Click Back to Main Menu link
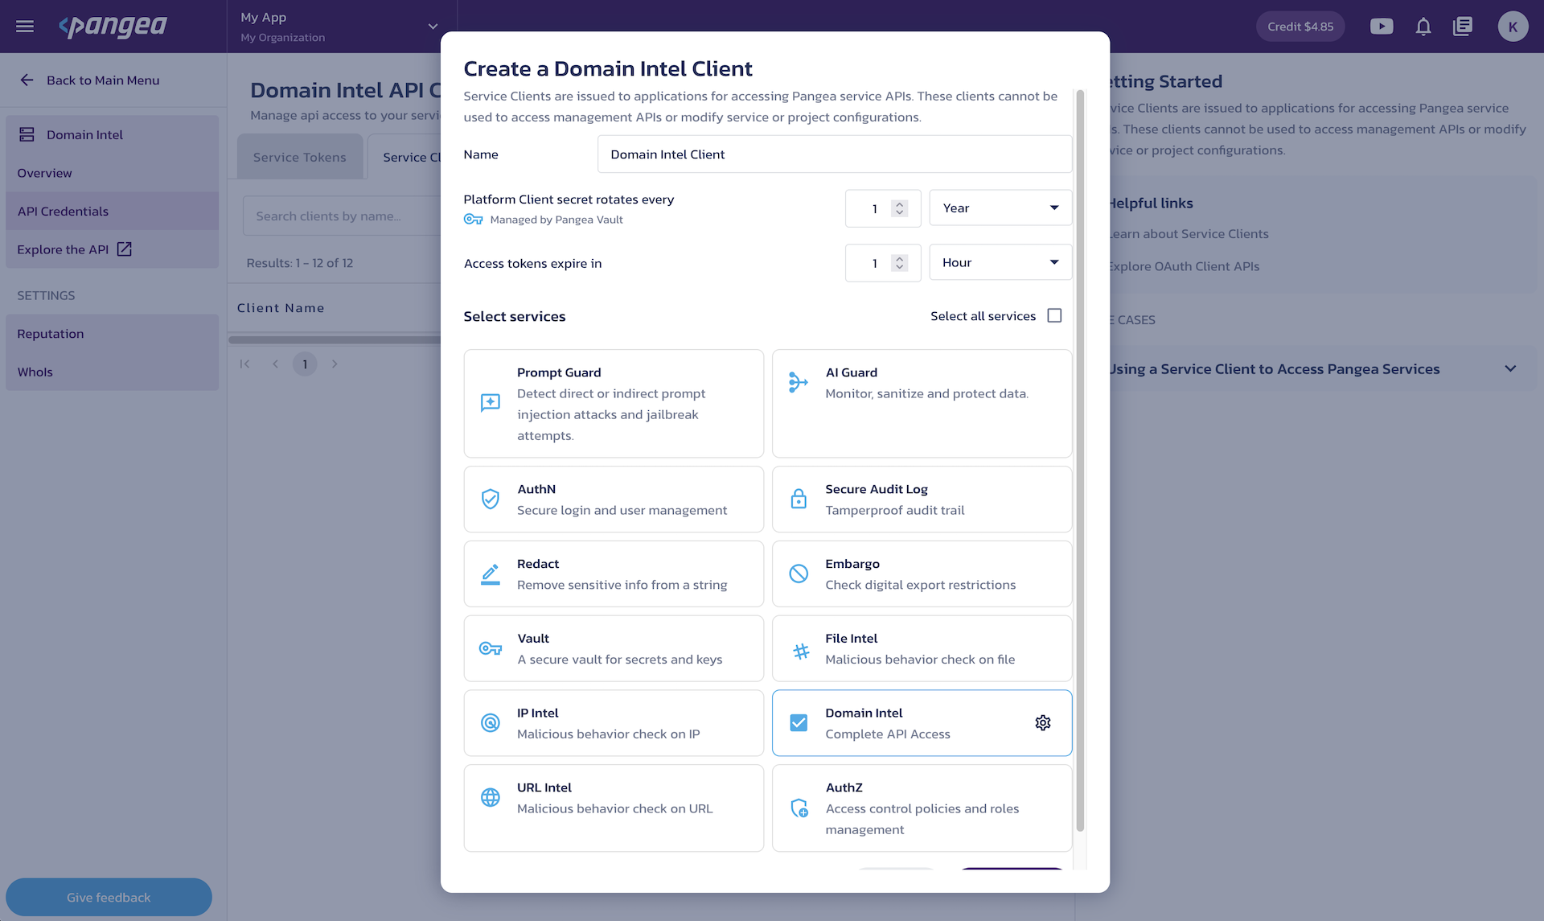The height and width of the screenshot is (921, 1544). coord(103,80)
